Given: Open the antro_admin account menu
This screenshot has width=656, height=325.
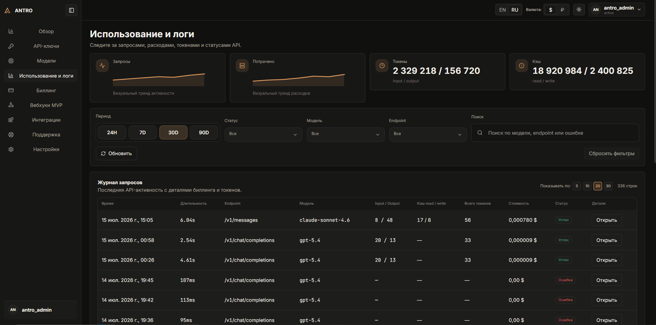Looking at the screenshot, I should pyautogui.click(x=617, y=10).
